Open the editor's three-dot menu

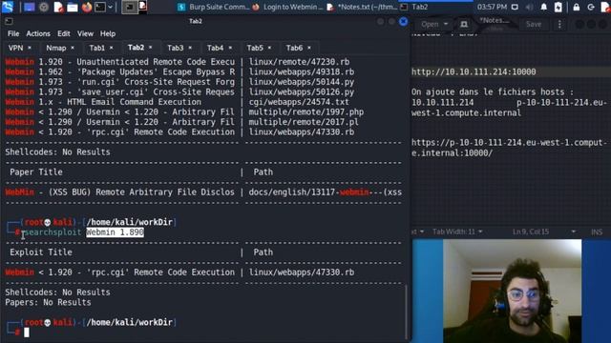tap(559, 24)
